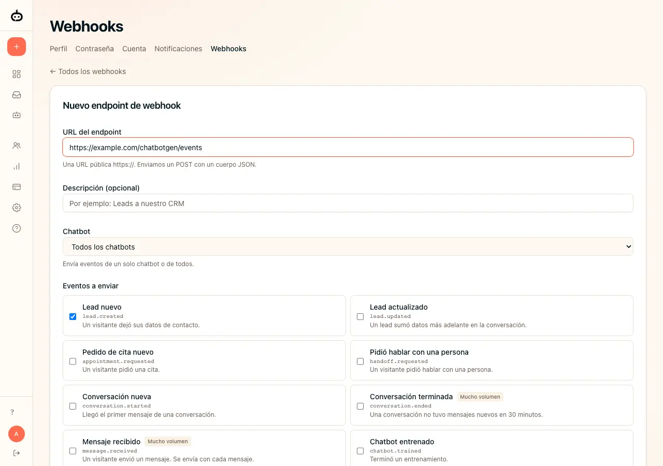Click the orange user avatar A
The width and height of the screenshot is (663, 466).
(x=17, y=434)
